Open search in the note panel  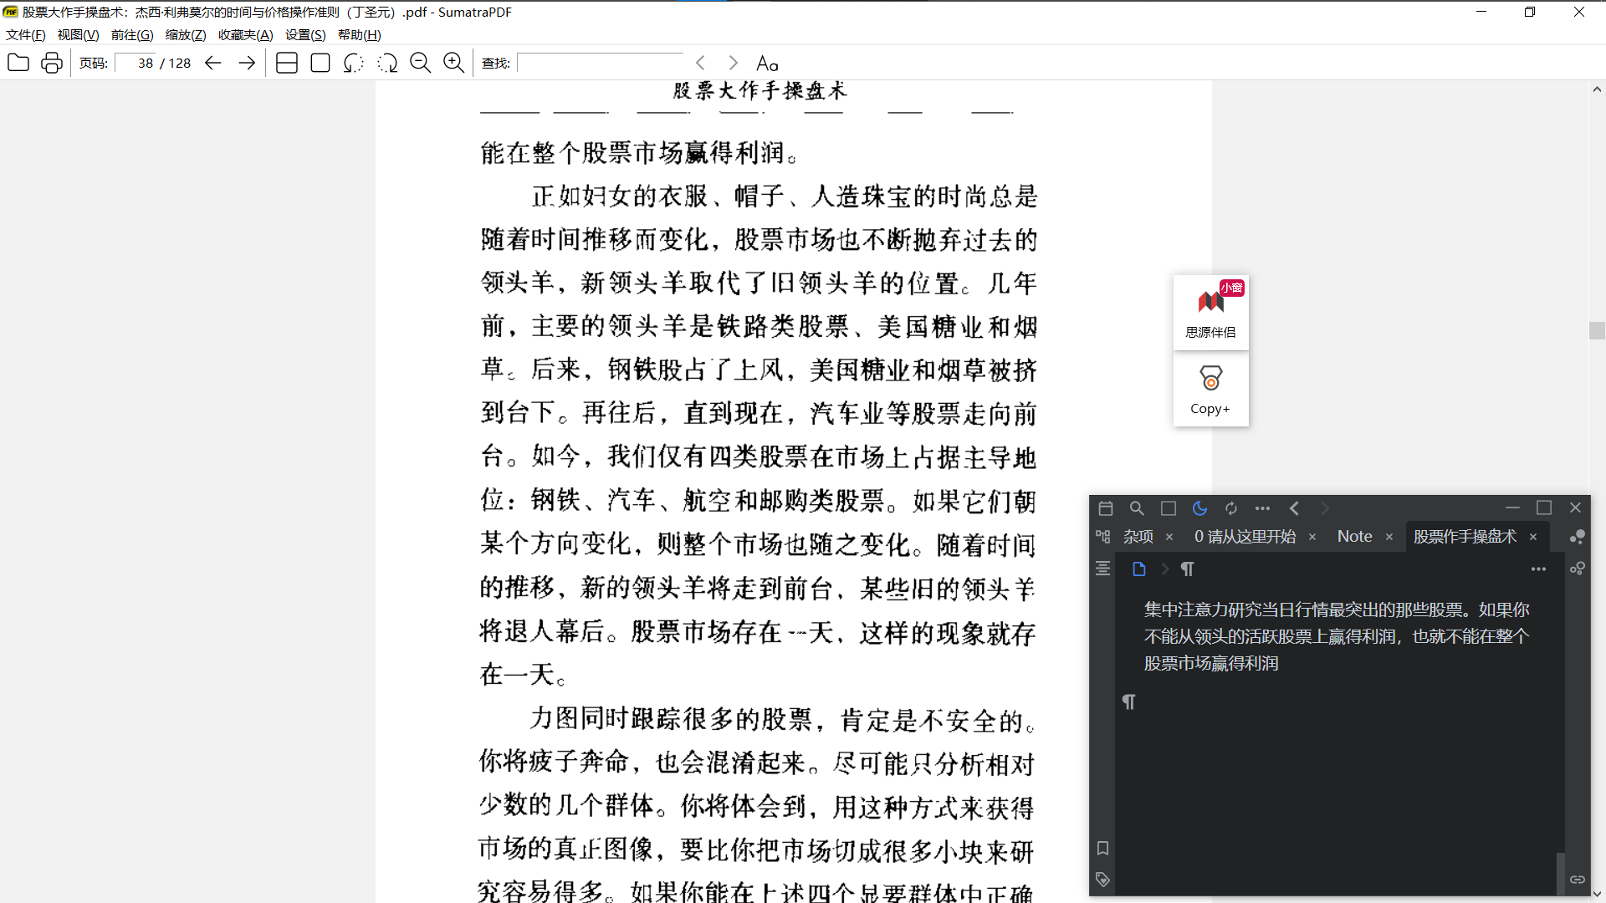point(1137,508)
